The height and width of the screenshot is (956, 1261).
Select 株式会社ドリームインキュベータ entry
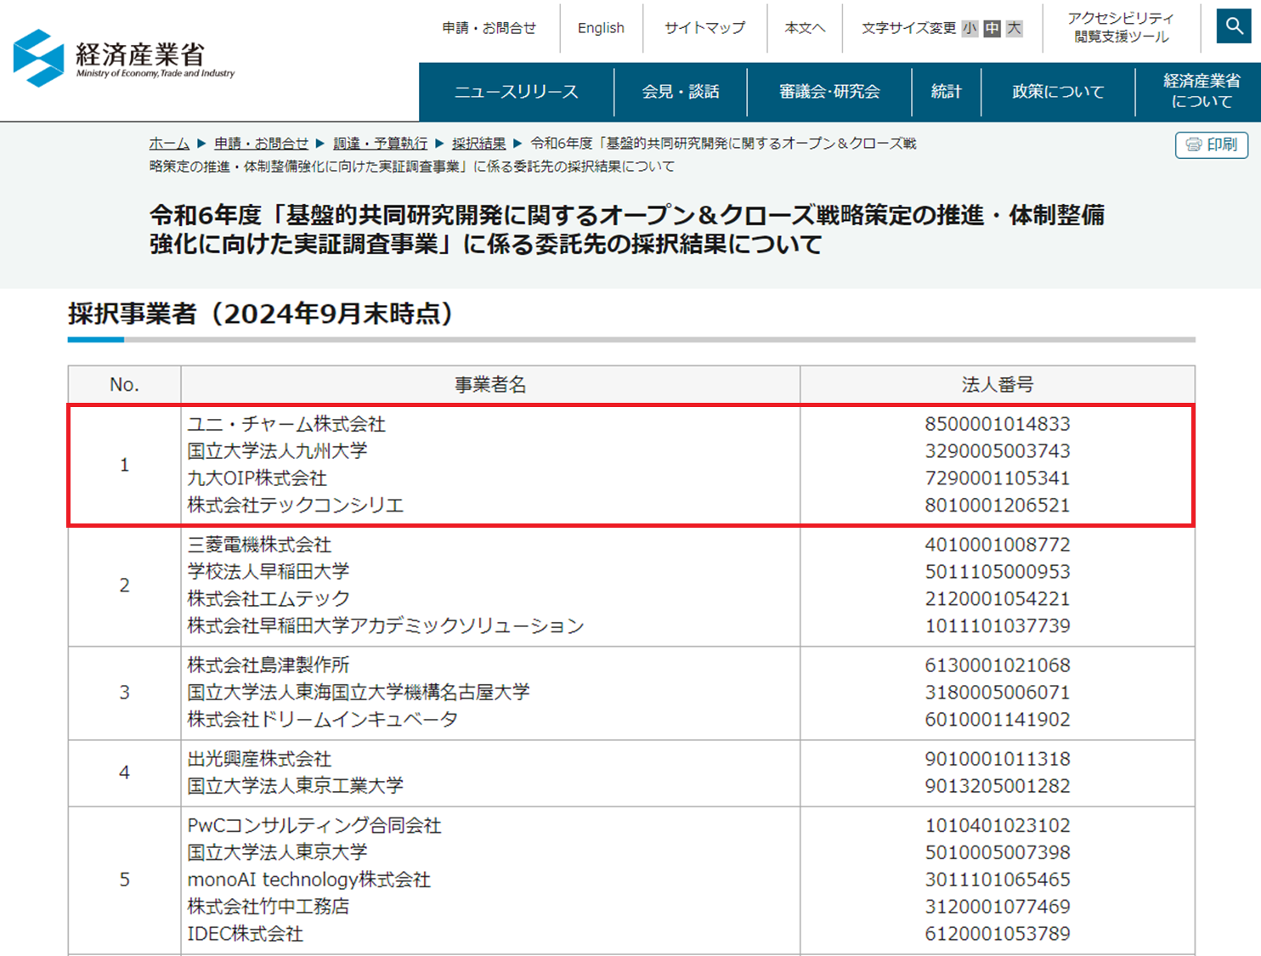(x=323, y=719)
